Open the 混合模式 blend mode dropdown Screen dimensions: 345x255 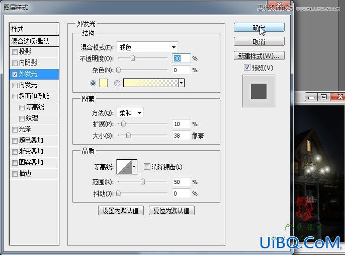pyautogui.click(x=147, y=47)
